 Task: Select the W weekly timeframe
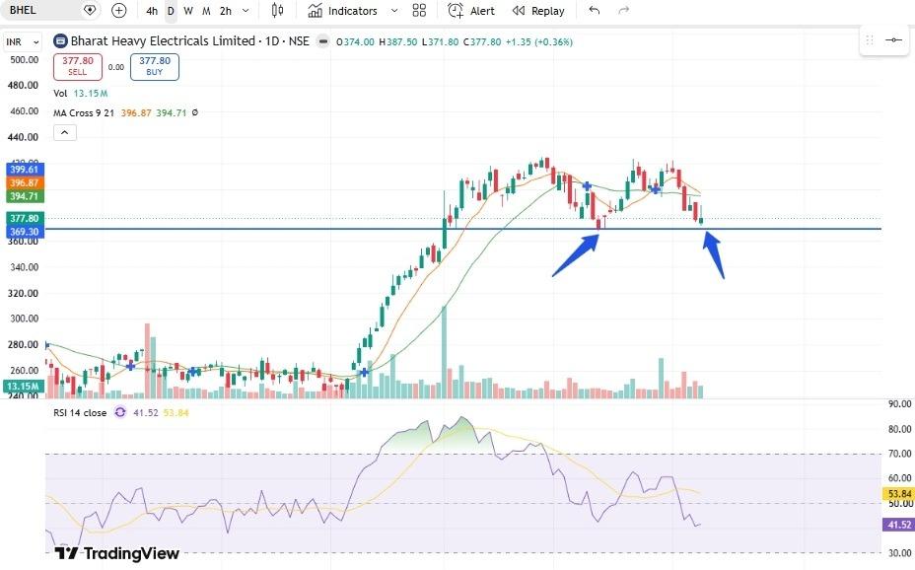coord(188,11)
